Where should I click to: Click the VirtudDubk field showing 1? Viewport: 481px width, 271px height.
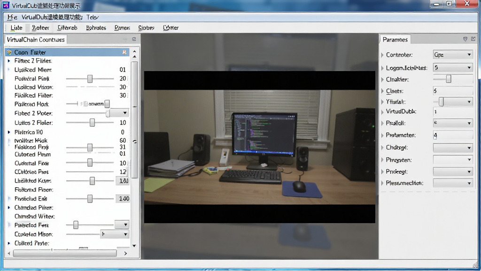point(453,112)
